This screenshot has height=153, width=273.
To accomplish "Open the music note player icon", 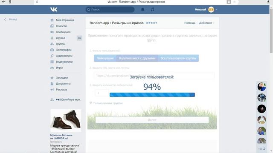I will (x=152, y=9).
